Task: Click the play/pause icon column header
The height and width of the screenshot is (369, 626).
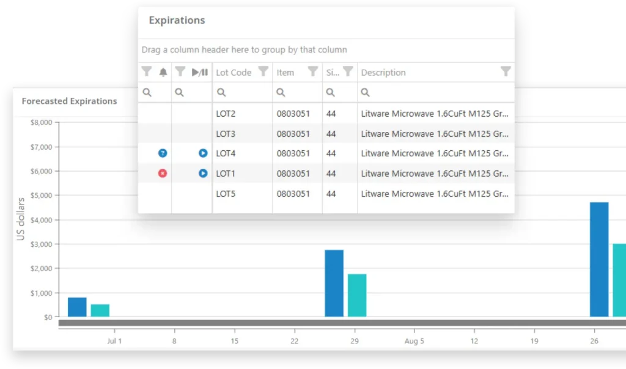Action: pyautogui.click(x=200, y=72)
